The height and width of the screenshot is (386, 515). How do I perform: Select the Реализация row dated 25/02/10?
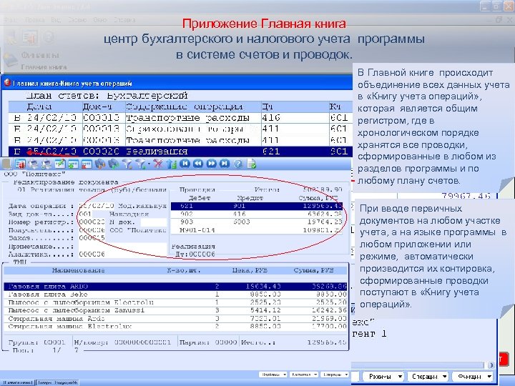point(180,152)
